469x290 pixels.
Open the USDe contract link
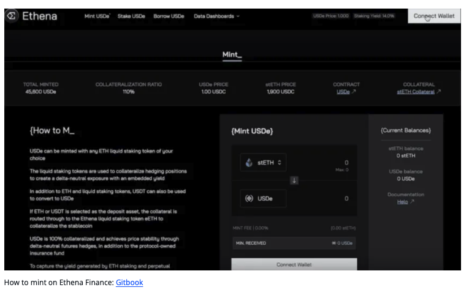pos(343,92)
